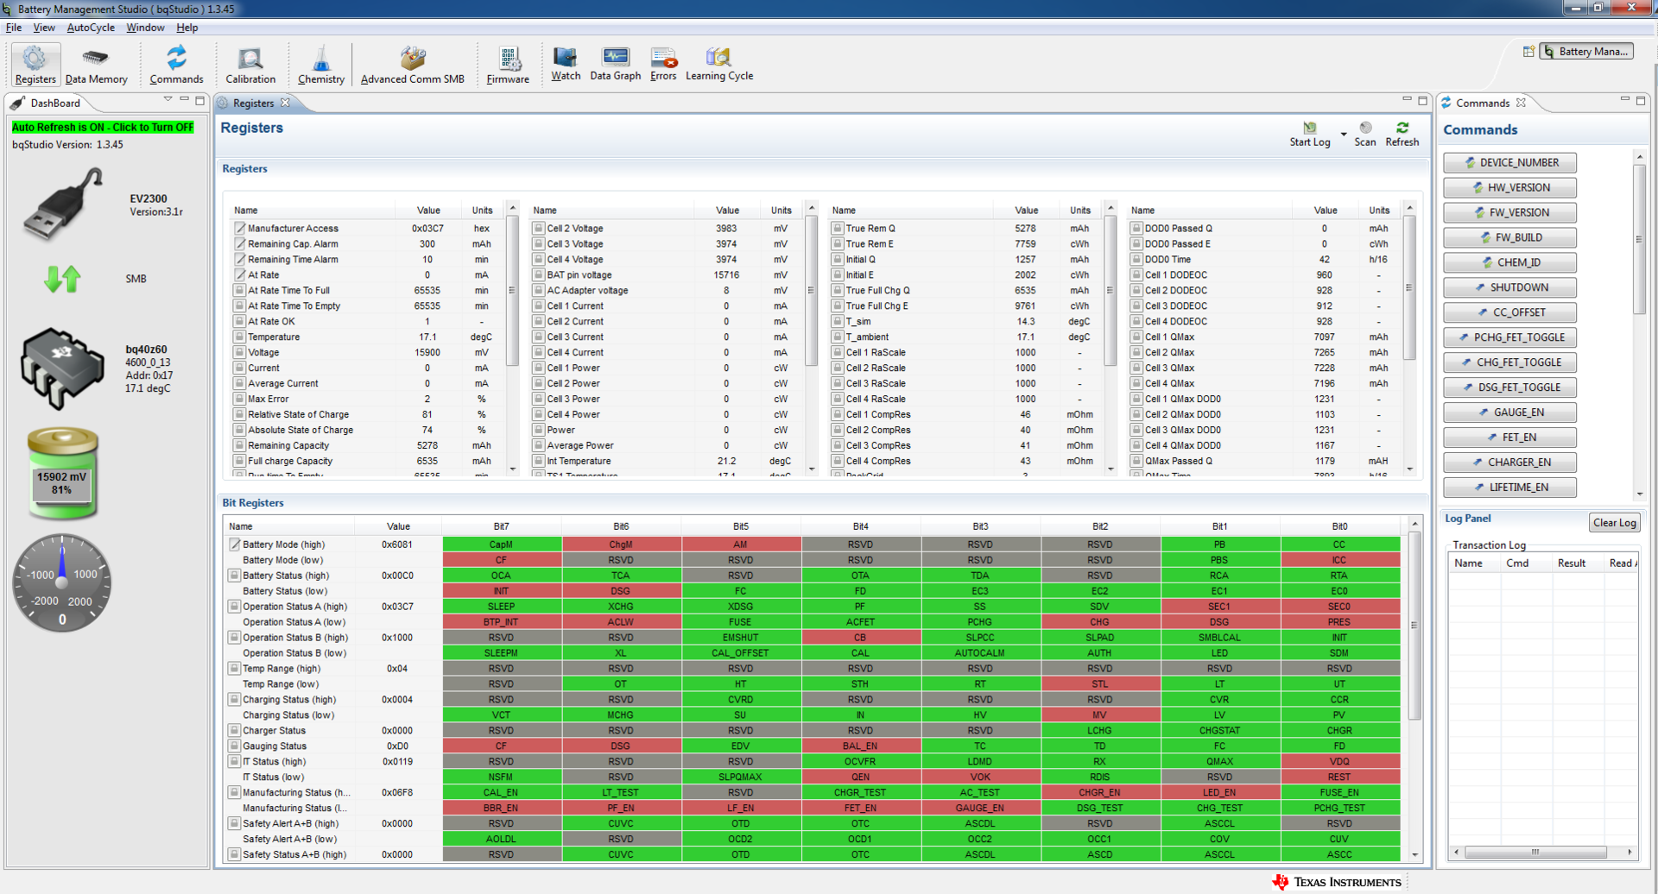Open the Window menu
The width and height of the screenshot is (1658, 894).
pyautogui.click(x=145, y=28)
